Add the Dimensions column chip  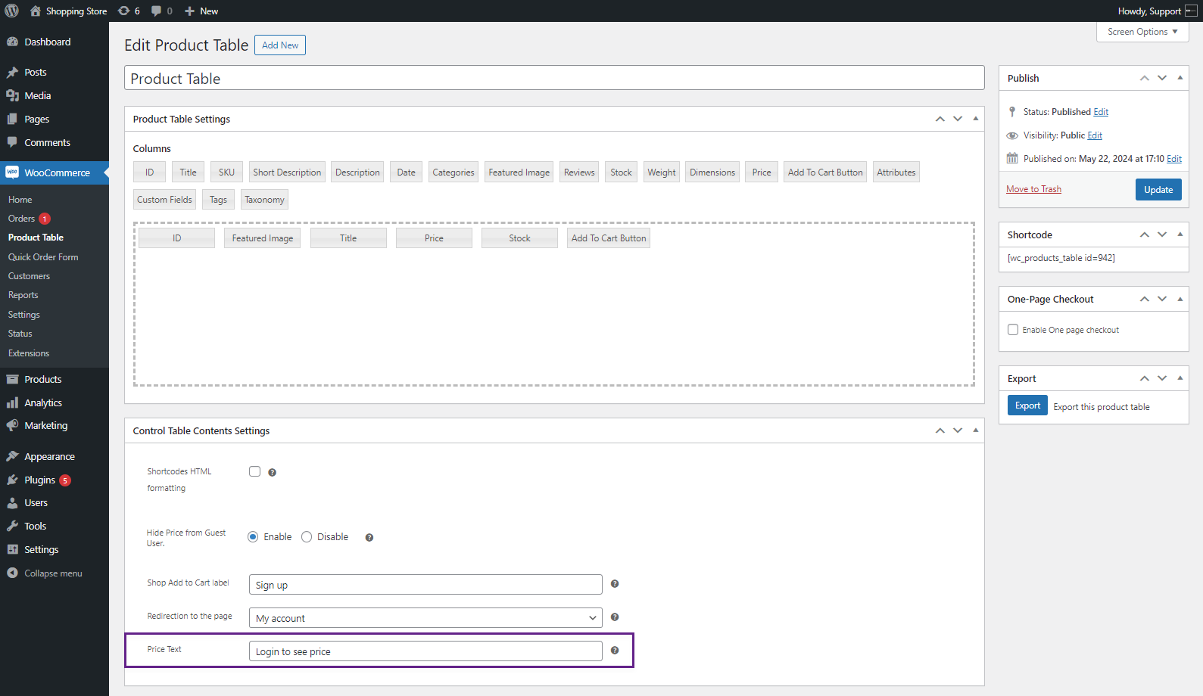[x=712, y=172]
